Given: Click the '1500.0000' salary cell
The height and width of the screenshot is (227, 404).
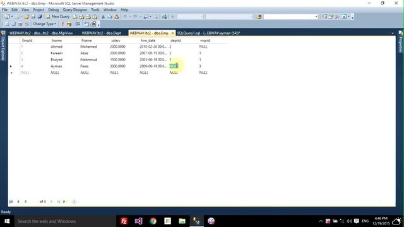Looking at the screenshot, I should [118, 60].
